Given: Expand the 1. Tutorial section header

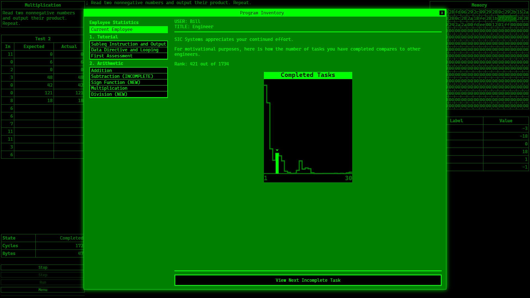Looking at the screenshot, I should coord(104,37).
